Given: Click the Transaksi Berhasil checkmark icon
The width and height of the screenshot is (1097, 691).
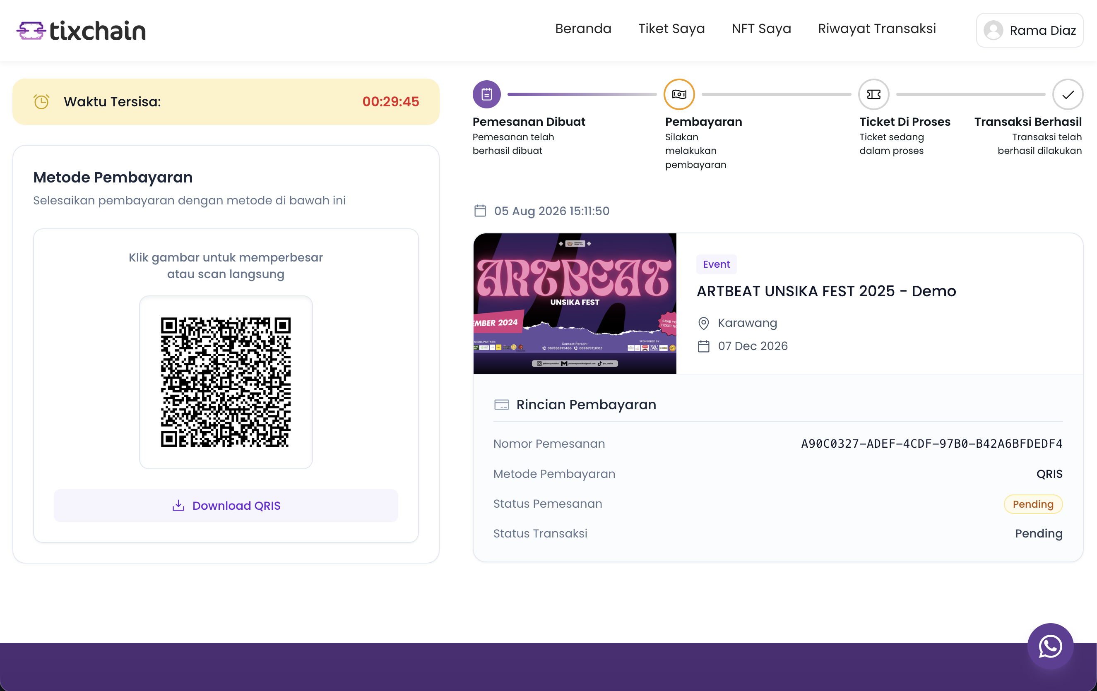Looking at the screenshot, I should click(x=1067, y=94).
